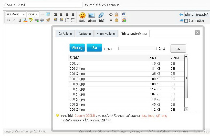
Task: Click the undo arrow icon
Action: (181, 15)
